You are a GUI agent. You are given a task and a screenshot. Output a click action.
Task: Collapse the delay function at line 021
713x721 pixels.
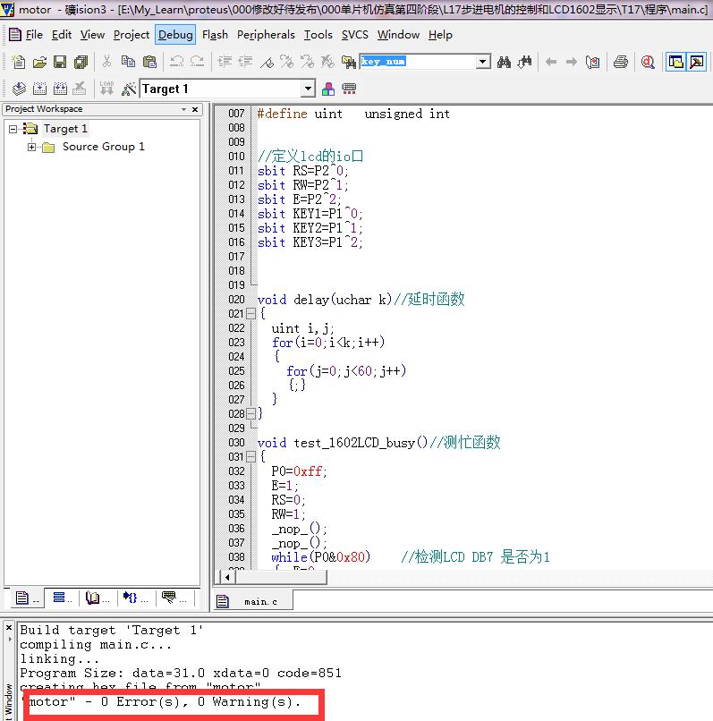point(250,314)
